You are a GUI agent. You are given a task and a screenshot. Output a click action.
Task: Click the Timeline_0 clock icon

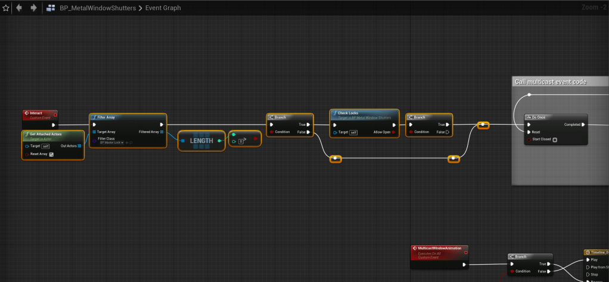coord(588,253)
